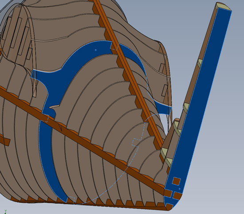Click dashed notch outline where arch meets upper stringer

(114, 47)
